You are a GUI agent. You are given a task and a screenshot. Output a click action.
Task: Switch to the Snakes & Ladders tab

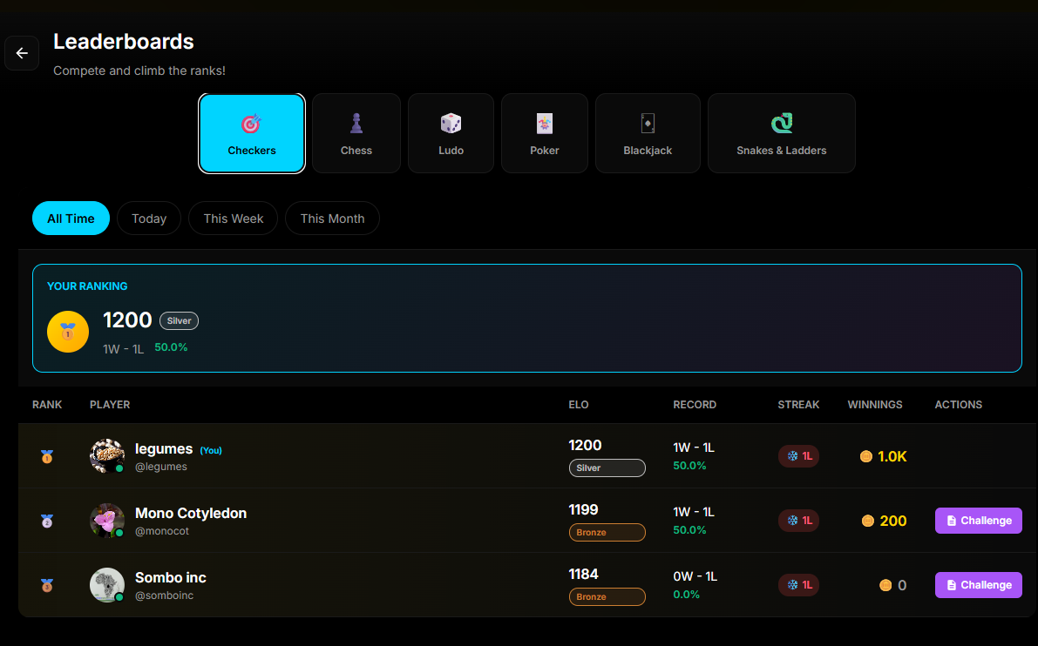point(781,132)
